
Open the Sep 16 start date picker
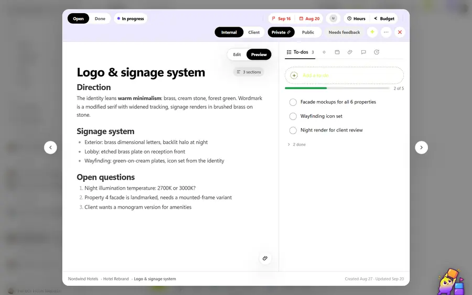tap(282, 19)
